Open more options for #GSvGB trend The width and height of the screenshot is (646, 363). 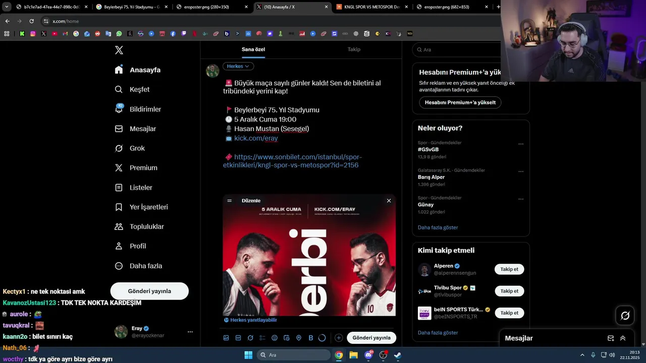[521, 144]
